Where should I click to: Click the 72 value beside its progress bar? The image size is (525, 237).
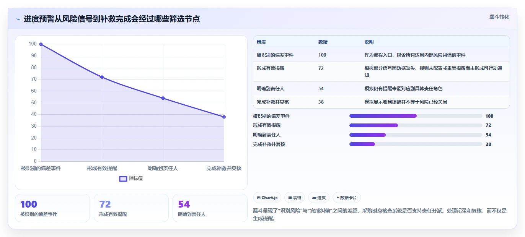[x=488, y=125]
